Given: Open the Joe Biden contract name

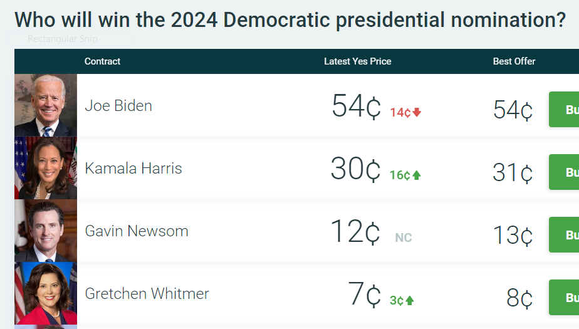Looking at the screenshot, I should click(x=118, y=105).
